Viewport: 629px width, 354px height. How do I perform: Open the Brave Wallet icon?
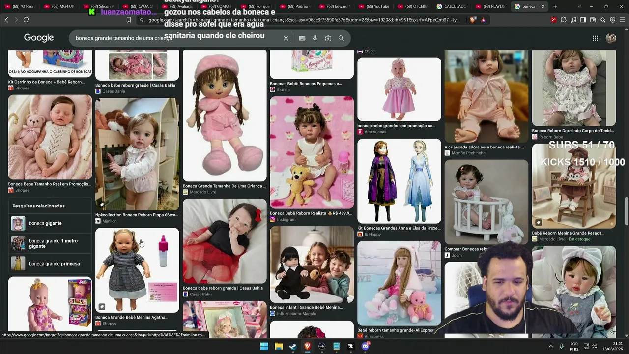coord(593,20)
